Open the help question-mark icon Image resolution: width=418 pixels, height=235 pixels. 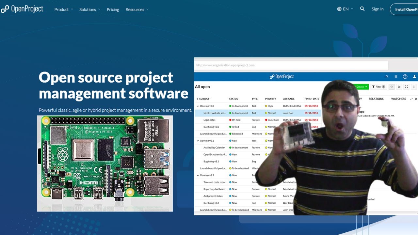(x=405, y=77)
